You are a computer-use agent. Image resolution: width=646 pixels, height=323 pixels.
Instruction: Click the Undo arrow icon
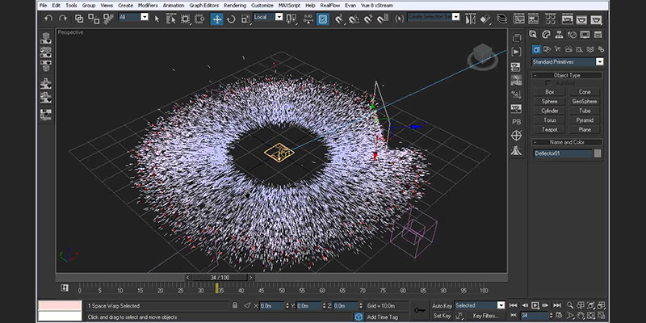coord(48,19)
